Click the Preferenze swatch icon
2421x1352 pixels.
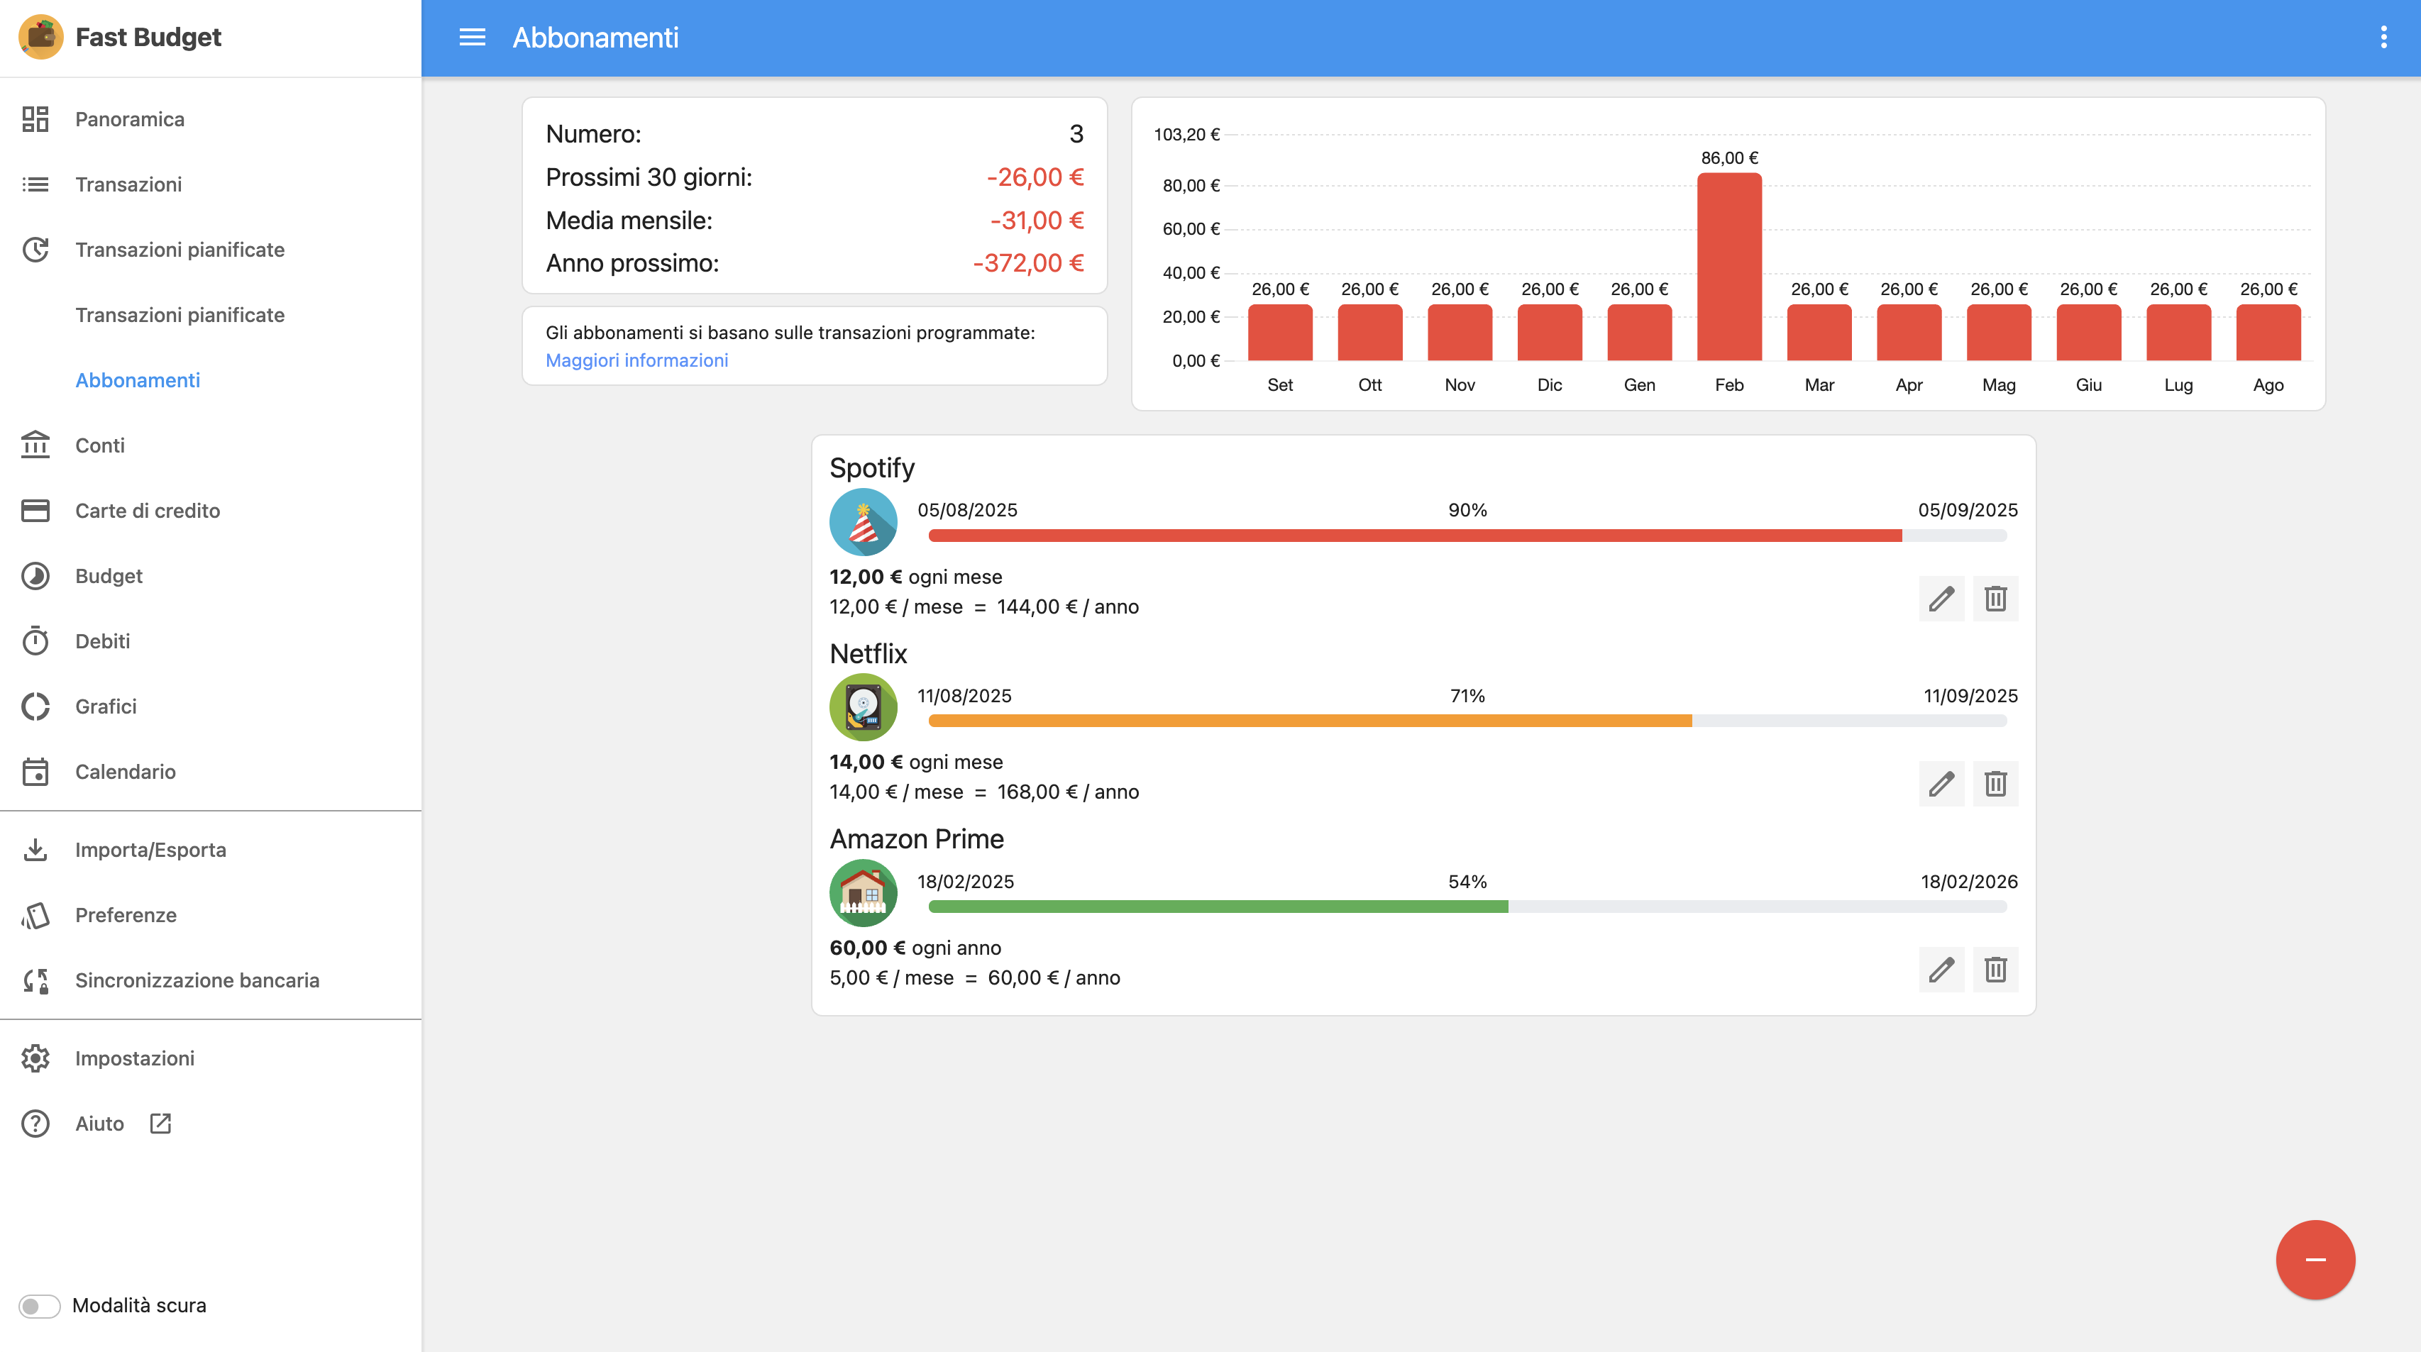(x=35, y=915)
